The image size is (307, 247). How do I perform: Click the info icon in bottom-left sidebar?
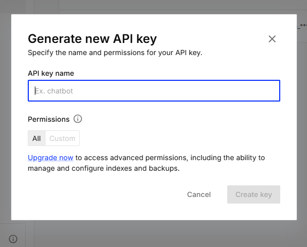point(14,238)
